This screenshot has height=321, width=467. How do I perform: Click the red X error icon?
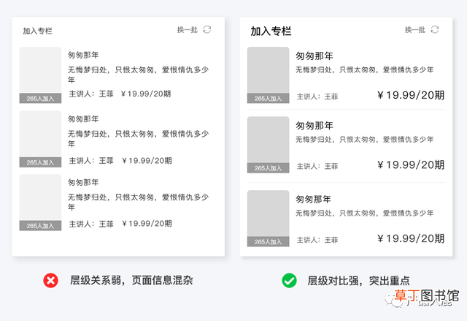50,281
